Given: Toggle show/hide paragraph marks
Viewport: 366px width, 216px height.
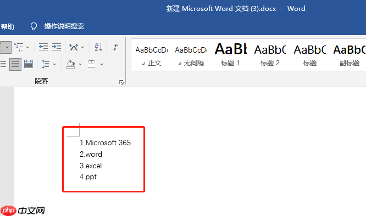Looking at the screenshot, I should click(115, 47).
